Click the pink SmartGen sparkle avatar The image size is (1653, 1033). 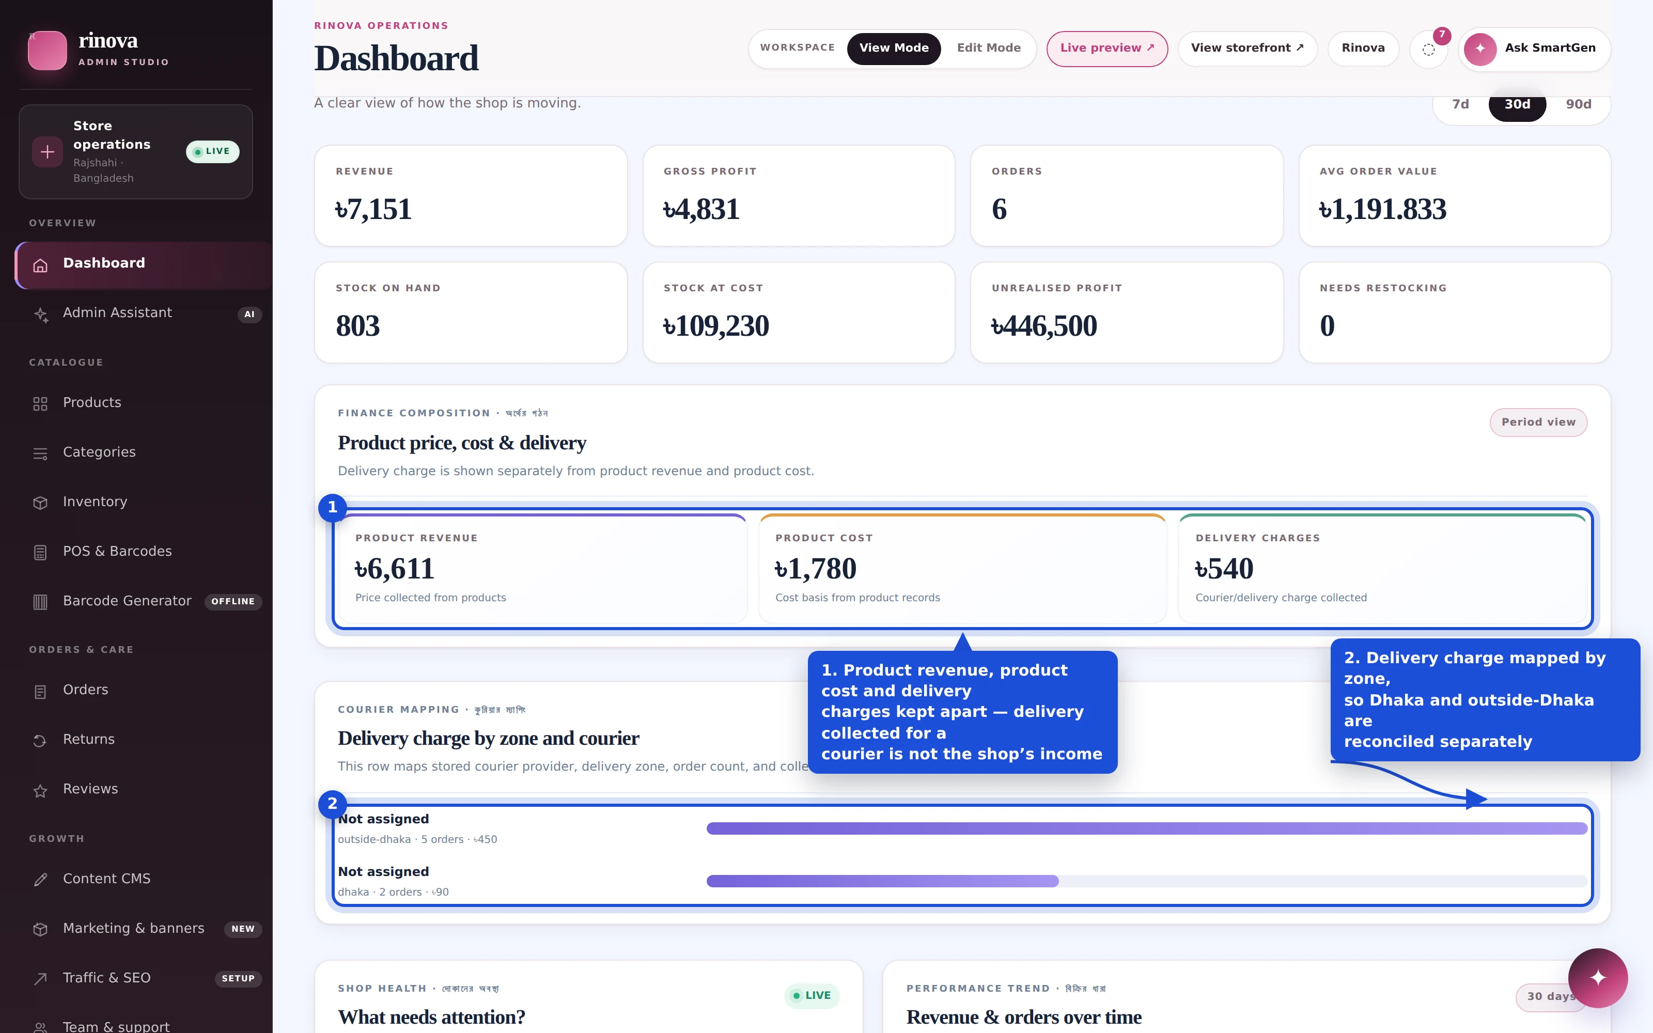pyautogui.click(x=1480, y=49)
